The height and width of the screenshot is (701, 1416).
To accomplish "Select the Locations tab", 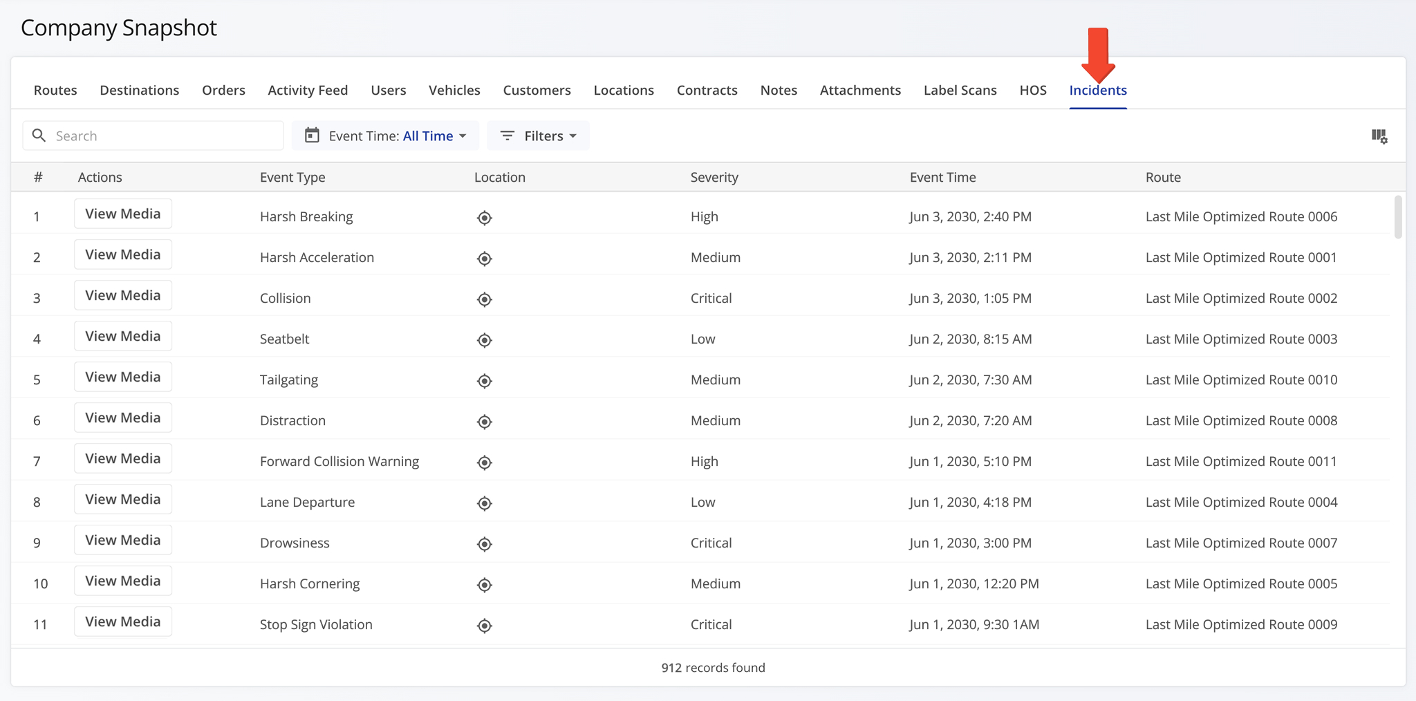I will pos(624,90).
